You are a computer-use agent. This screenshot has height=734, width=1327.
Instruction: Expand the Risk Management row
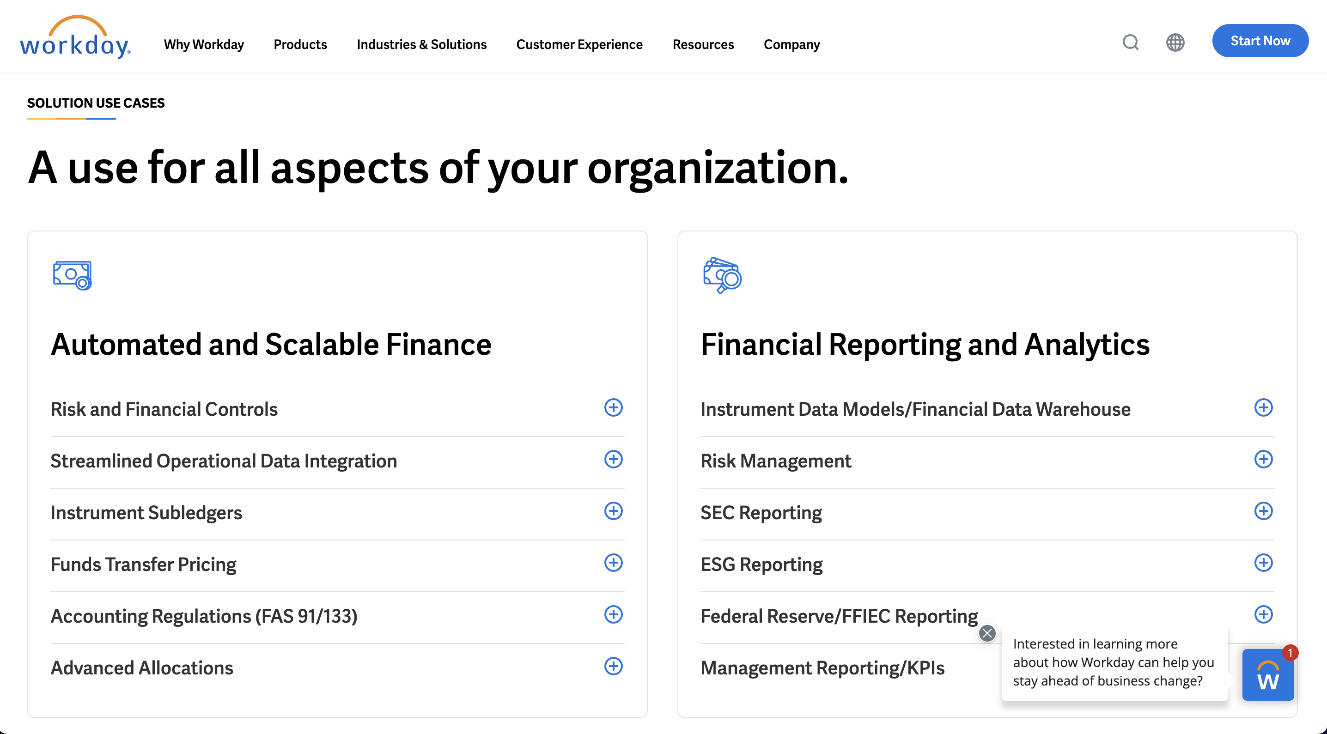1263,460
